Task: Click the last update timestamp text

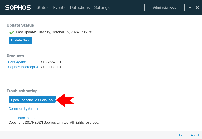Action: click(72, 32)
